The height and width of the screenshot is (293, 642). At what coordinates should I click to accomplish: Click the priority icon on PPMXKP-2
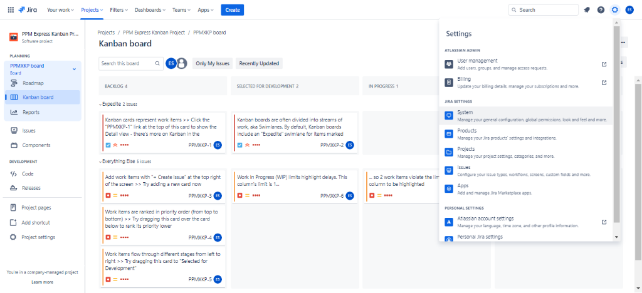247,145
